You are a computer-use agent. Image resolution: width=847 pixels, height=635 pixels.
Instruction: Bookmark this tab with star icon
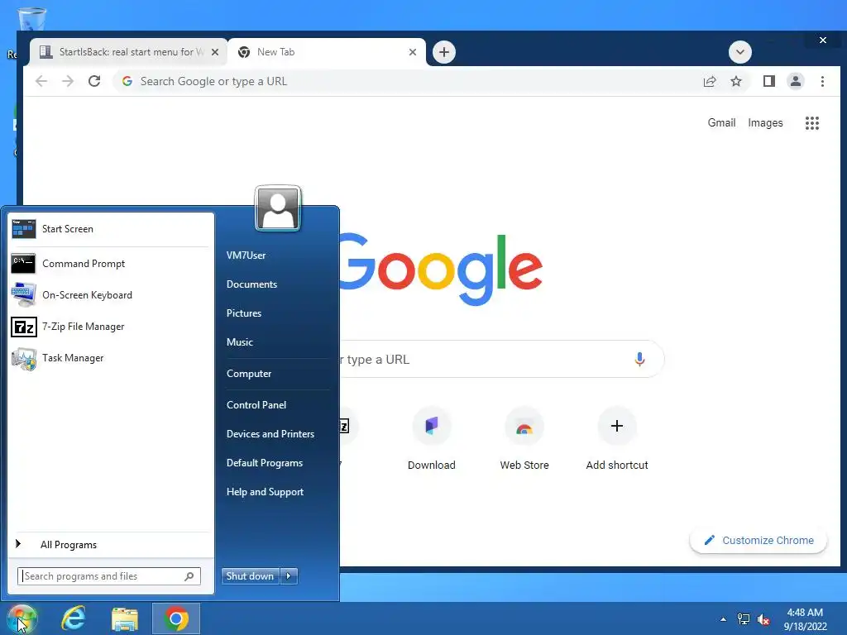[x=735, y=81]
